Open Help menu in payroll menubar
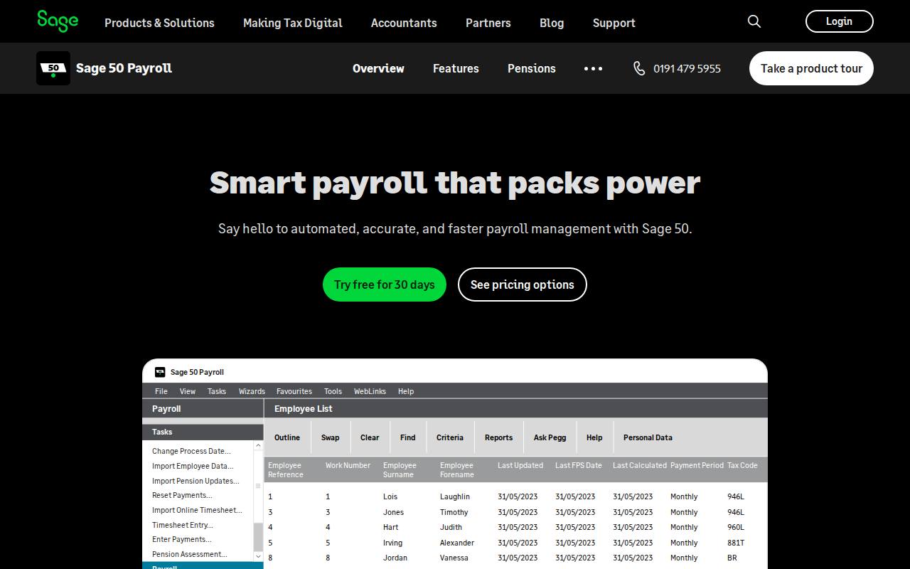Screen dimensions: 910x569 tap(406, 391)
